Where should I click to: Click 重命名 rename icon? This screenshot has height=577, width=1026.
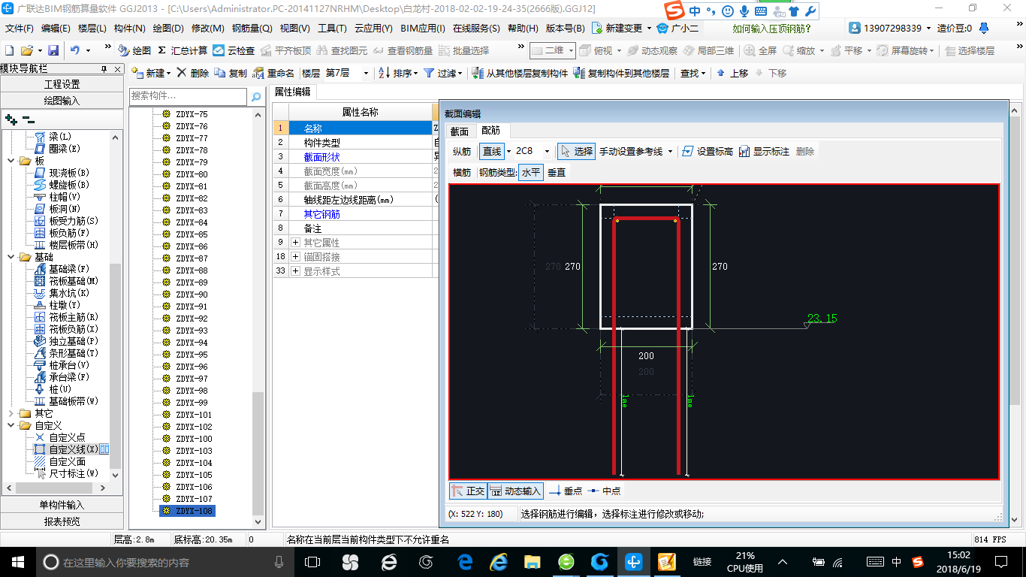point(273,73)
